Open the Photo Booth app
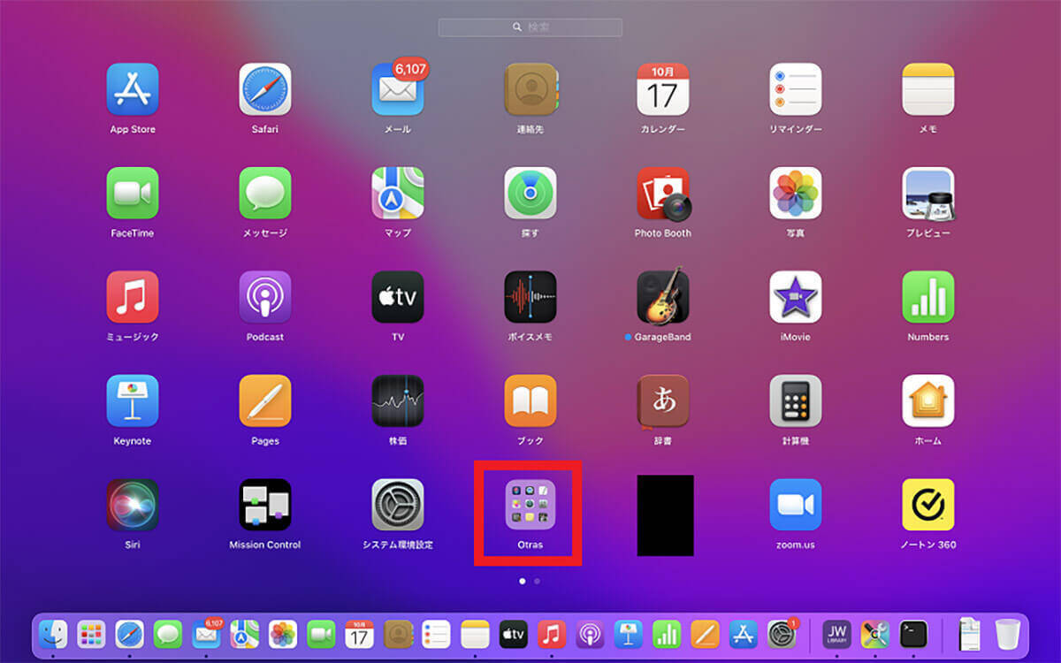 click(662, 194)
